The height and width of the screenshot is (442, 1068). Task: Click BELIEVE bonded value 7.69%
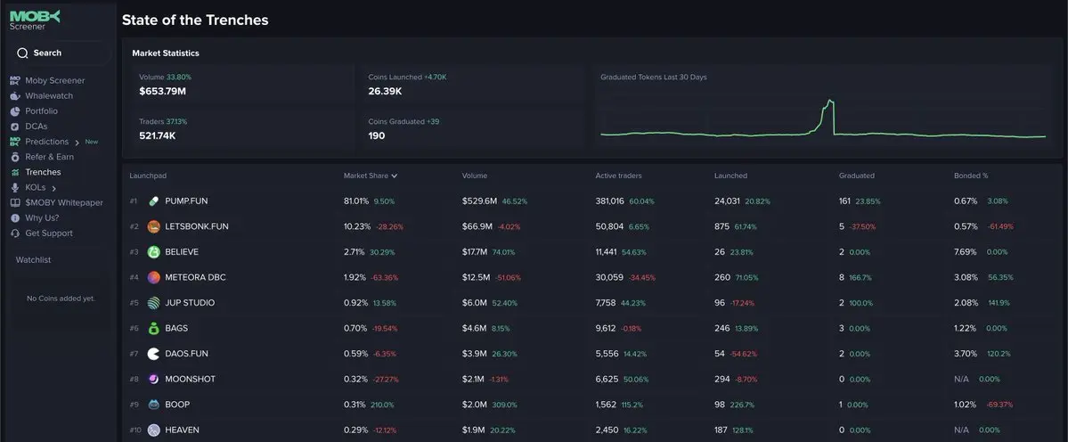(966, 252)
